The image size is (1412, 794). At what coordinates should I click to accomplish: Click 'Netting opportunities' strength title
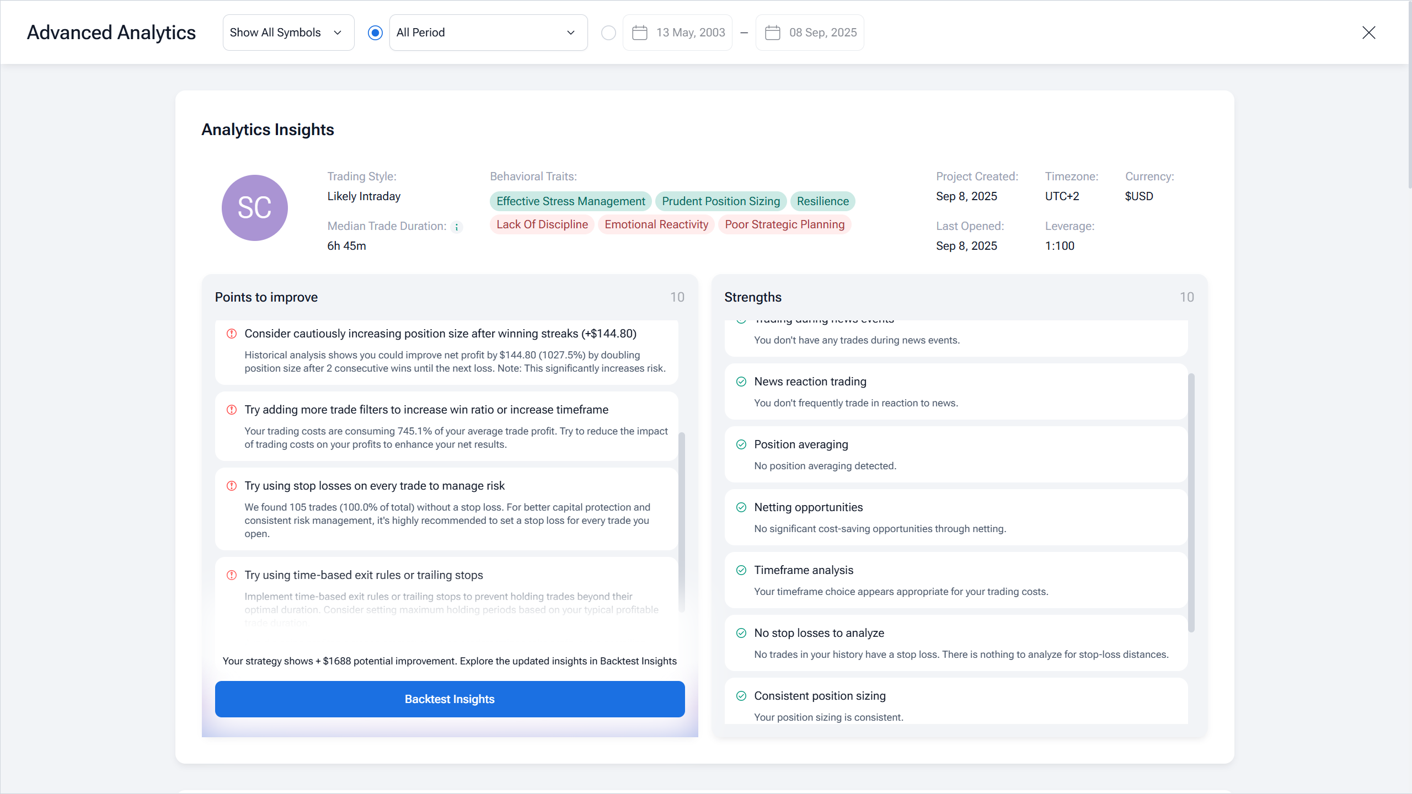809,507
